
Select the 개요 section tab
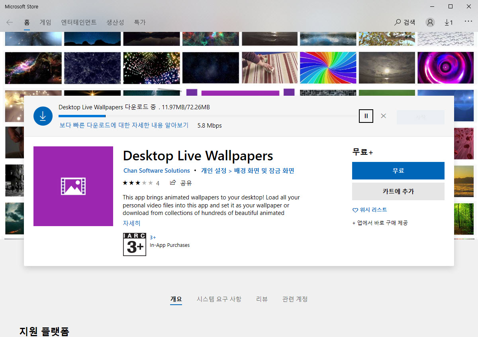click(176, 299)
